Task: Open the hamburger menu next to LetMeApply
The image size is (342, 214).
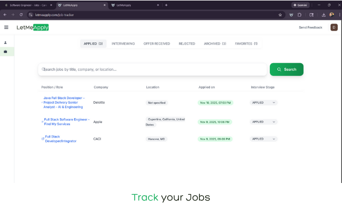Action: click(x=6, y=27)
